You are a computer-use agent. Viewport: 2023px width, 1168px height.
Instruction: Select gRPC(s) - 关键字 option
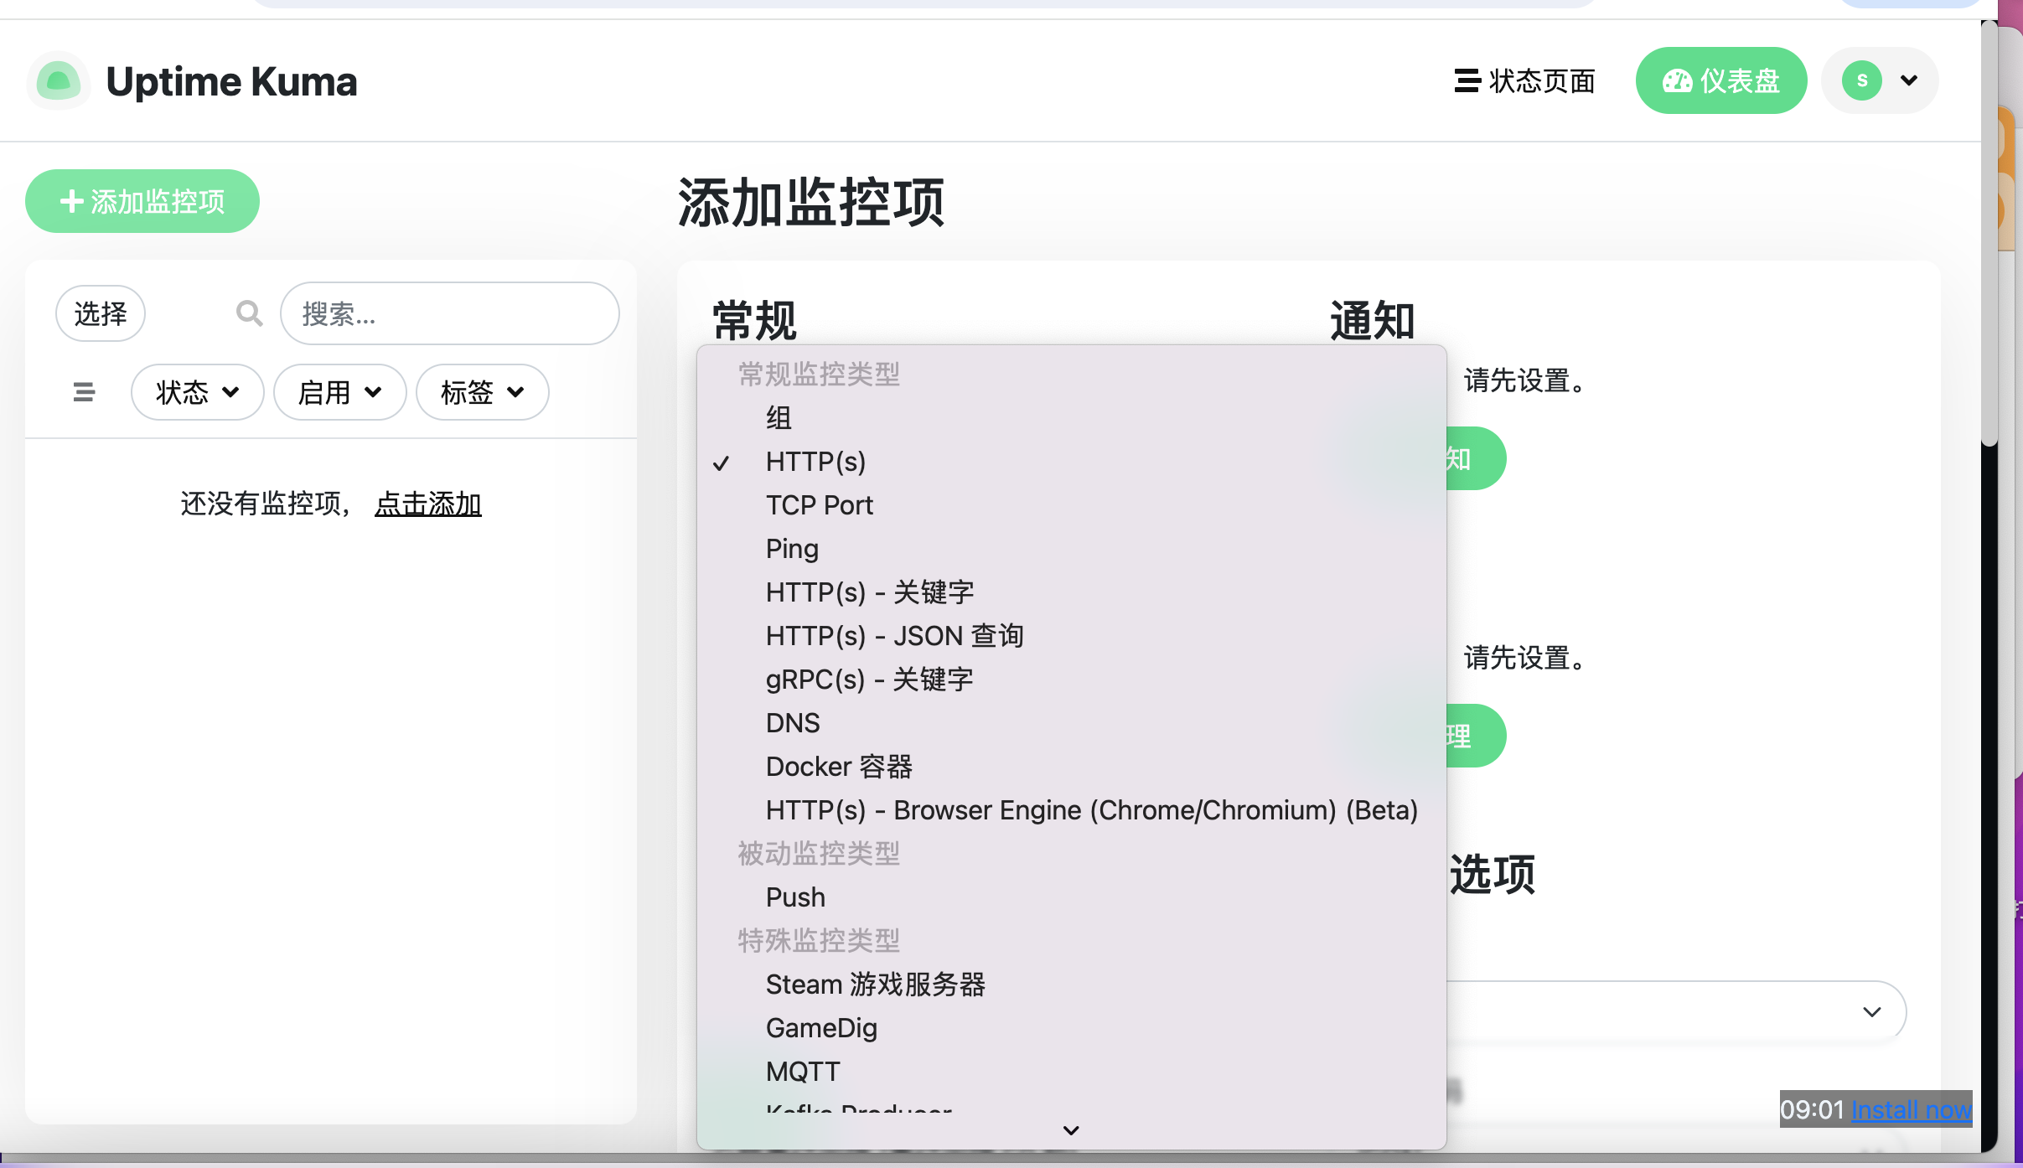[1071, 679]
